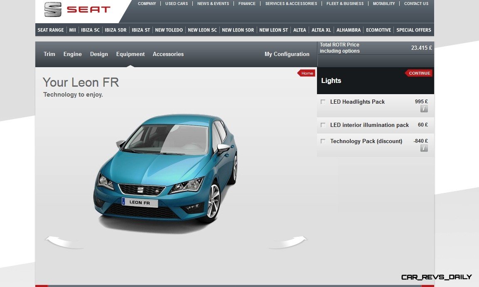Open NEWS & EVENTS

[213, 4]
